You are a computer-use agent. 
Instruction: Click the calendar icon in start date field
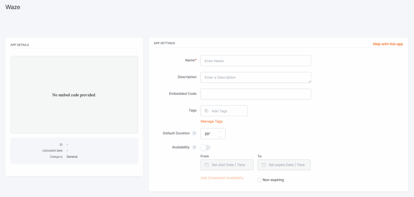(207, 165)
